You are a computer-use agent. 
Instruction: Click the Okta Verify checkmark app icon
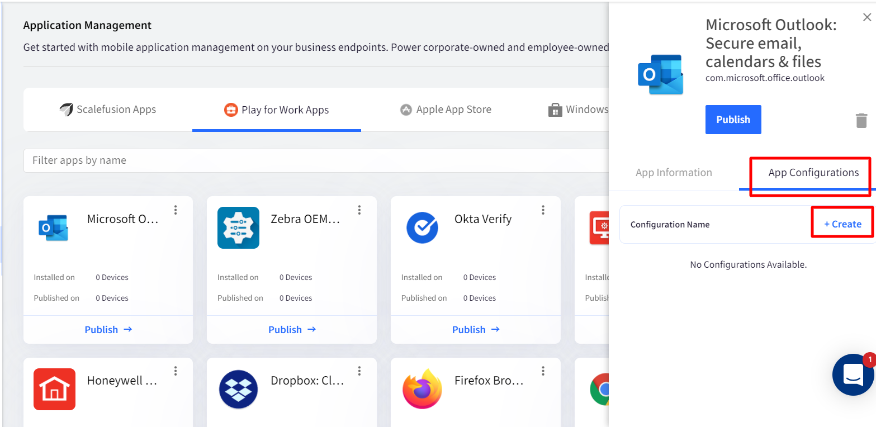pyautogui.click(x=422, y=228)
